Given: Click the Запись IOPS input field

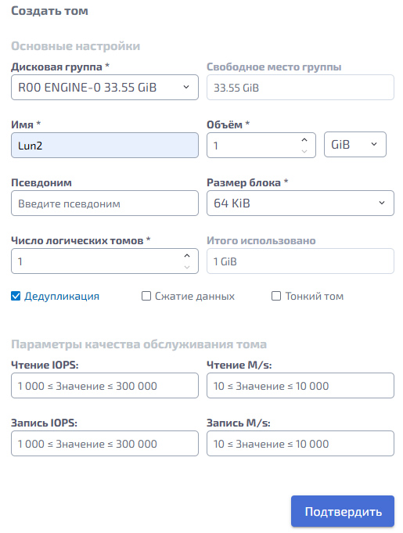Looking at the screenshot, I should (x=105, y=444).
